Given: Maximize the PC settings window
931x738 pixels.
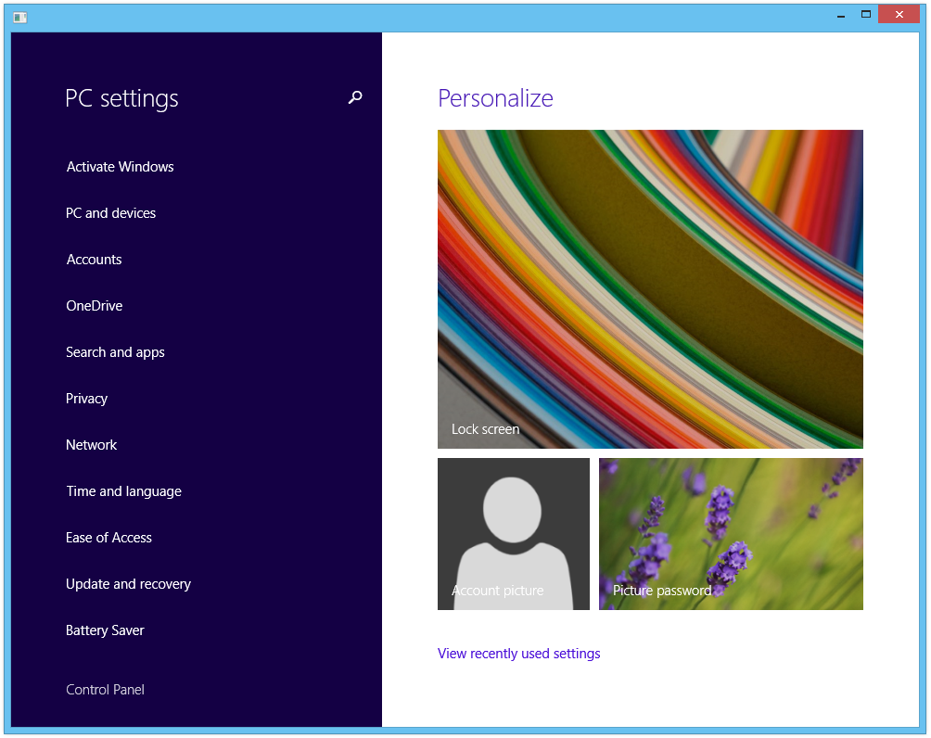Looking at the screenshot, I should tap(866, 15).
